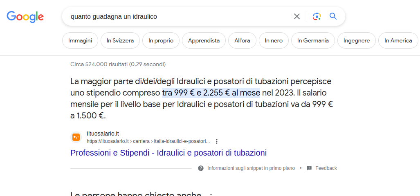Viewport: 420px width, 196px height.
Task: Clear the search box with X icon
Action: pos(297,17)
